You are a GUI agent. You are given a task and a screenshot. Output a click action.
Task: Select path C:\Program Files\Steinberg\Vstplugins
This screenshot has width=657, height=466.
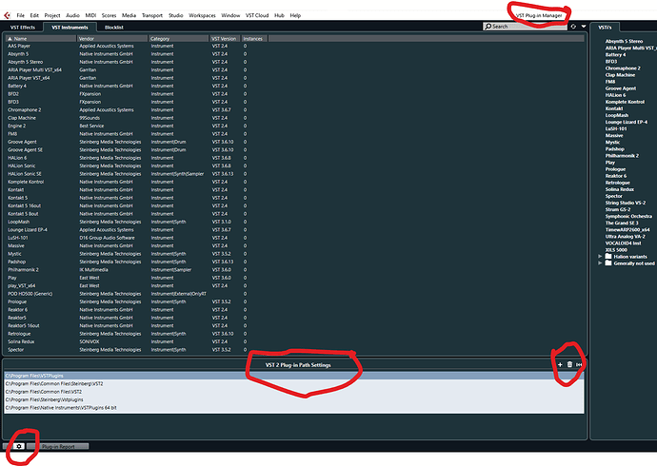294,399
